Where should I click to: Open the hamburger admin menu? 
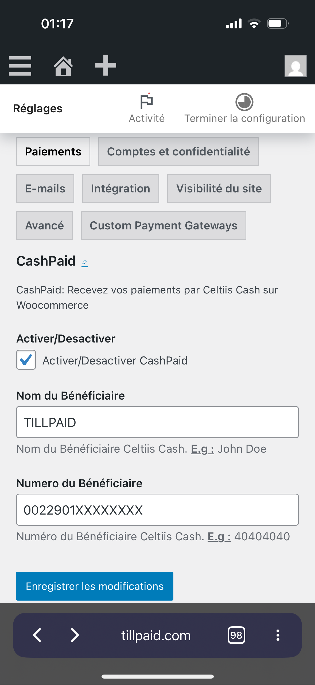point(20,66)
